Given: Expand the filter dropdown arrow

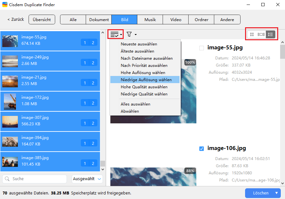Looking at the screenshot, I should pos(136,34).
